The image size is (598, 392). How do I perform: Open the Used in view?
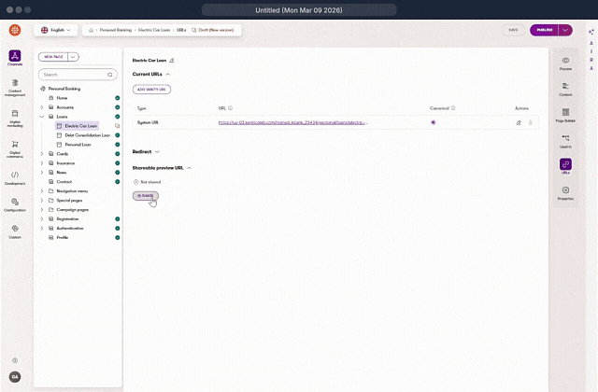pos(565,141)
